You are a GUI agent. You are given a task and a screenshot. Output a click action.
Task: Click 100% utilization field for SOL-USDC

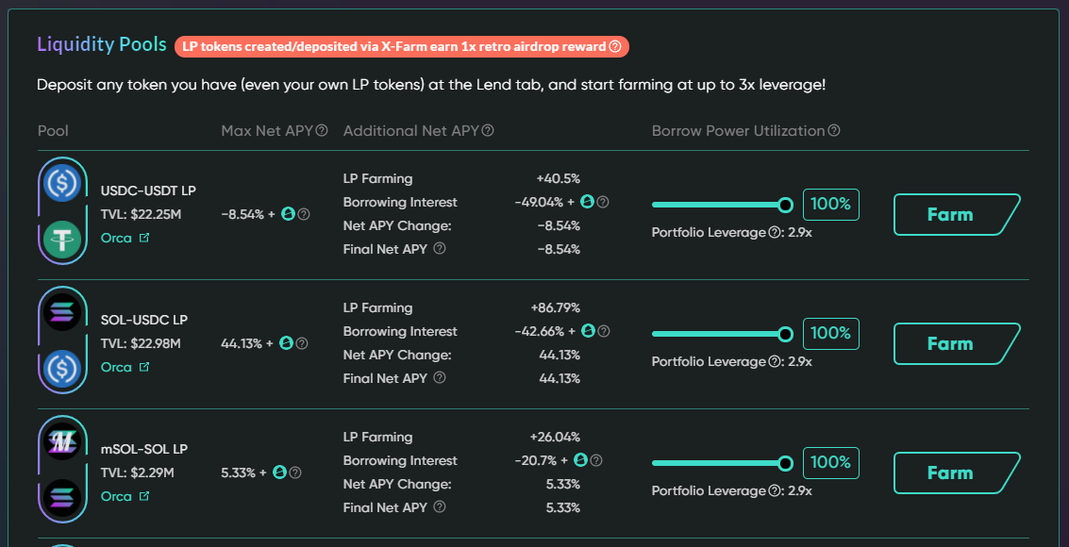click(x=830, y=333)
